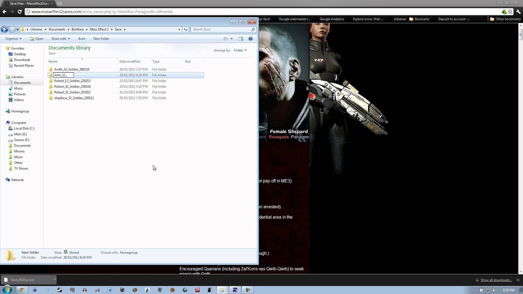The width and height of the screenshot is (523, 294).
Task: Open Share with dropdown
Action: coord(60,39)
